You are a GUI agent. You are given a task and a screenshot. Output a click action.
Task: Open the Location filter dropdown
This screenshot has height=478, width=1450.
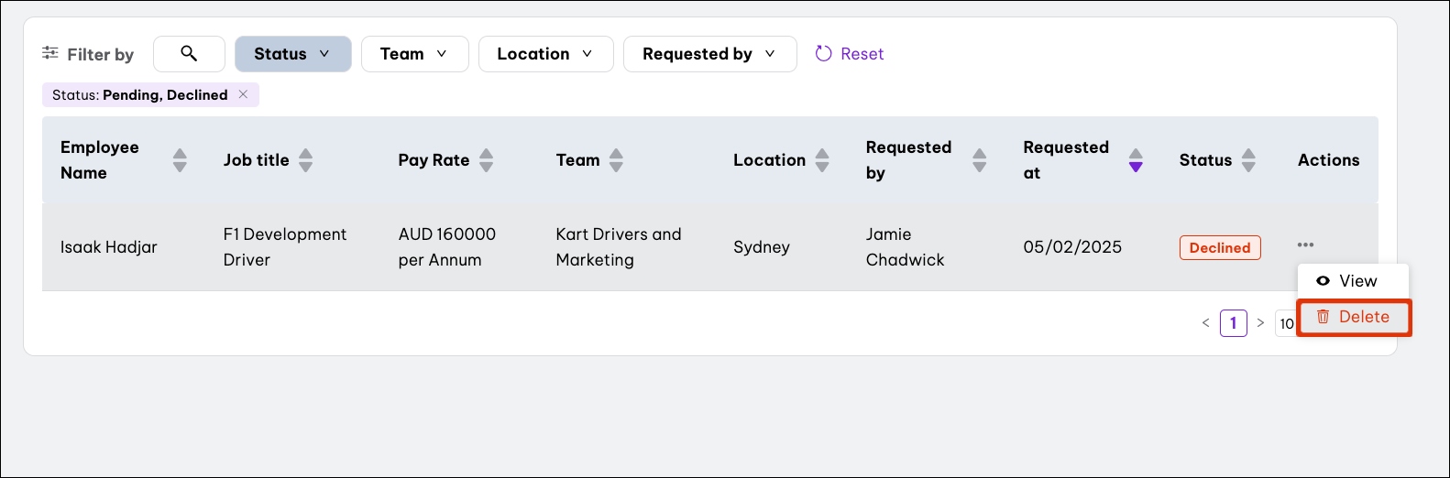point(545,54)
